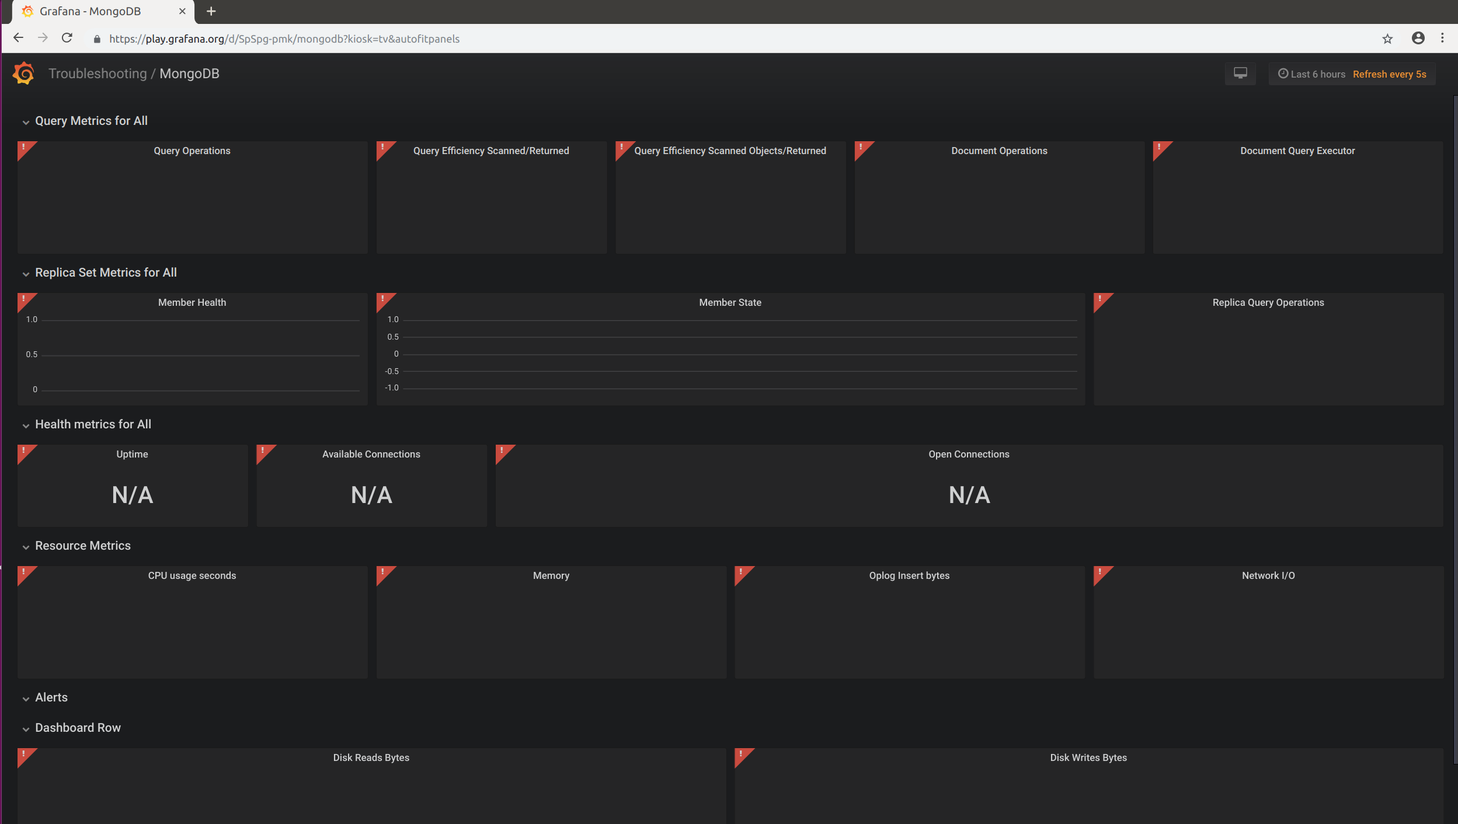Enable TV cycle view via monitor icon
This screenshot has width=1458, height=824.
pos(1240,73)
